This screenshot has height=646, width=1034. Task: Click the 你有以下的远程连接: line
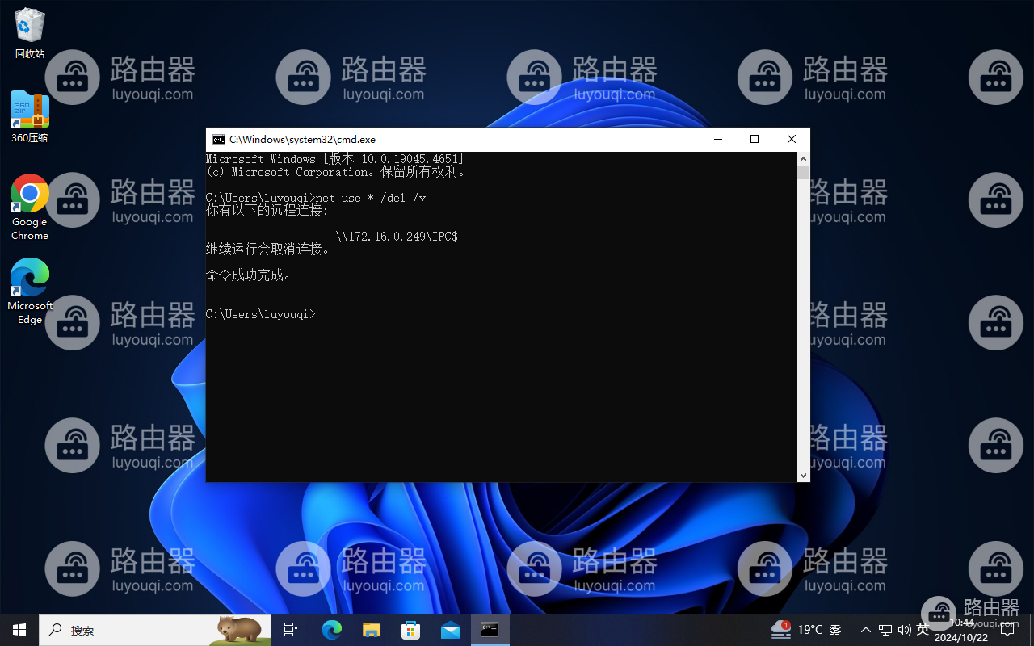click(267, 211)
